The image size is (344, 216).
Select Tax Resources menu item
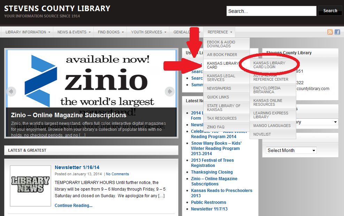tap(227, 118)
